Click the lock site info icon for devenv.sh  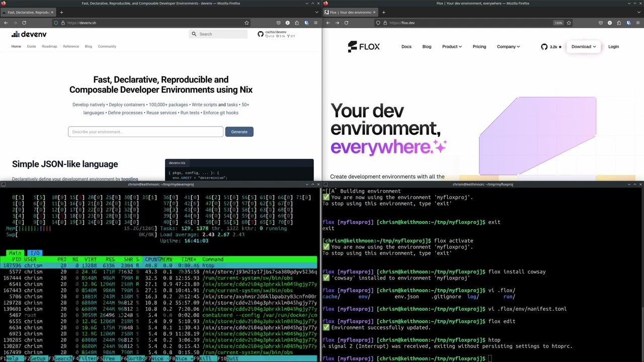point(63,23)
